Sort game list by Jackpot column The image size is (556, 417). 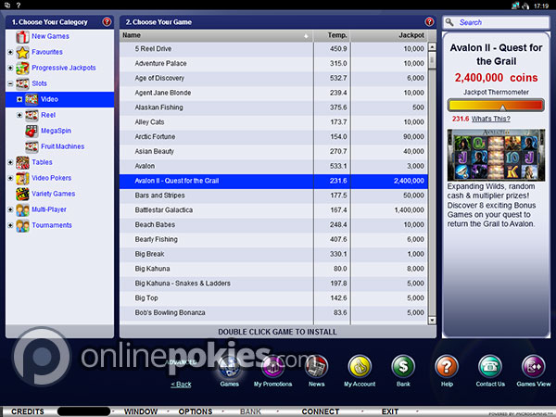click(389, 35)
